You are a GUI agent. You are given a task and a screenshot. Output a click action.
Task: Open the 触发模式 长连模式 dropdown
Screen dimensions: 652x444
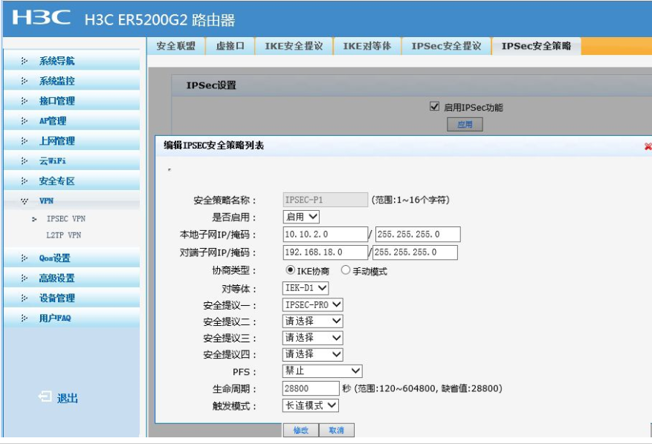click(x=311, y=405)
